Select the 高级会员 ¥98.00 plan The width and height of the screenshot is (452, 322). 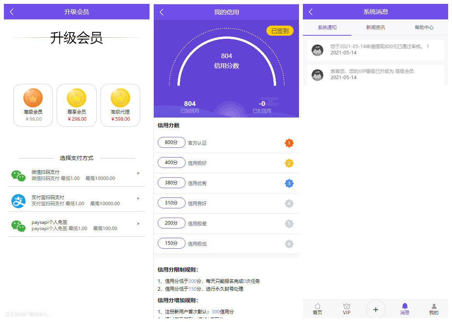[33, 105]
